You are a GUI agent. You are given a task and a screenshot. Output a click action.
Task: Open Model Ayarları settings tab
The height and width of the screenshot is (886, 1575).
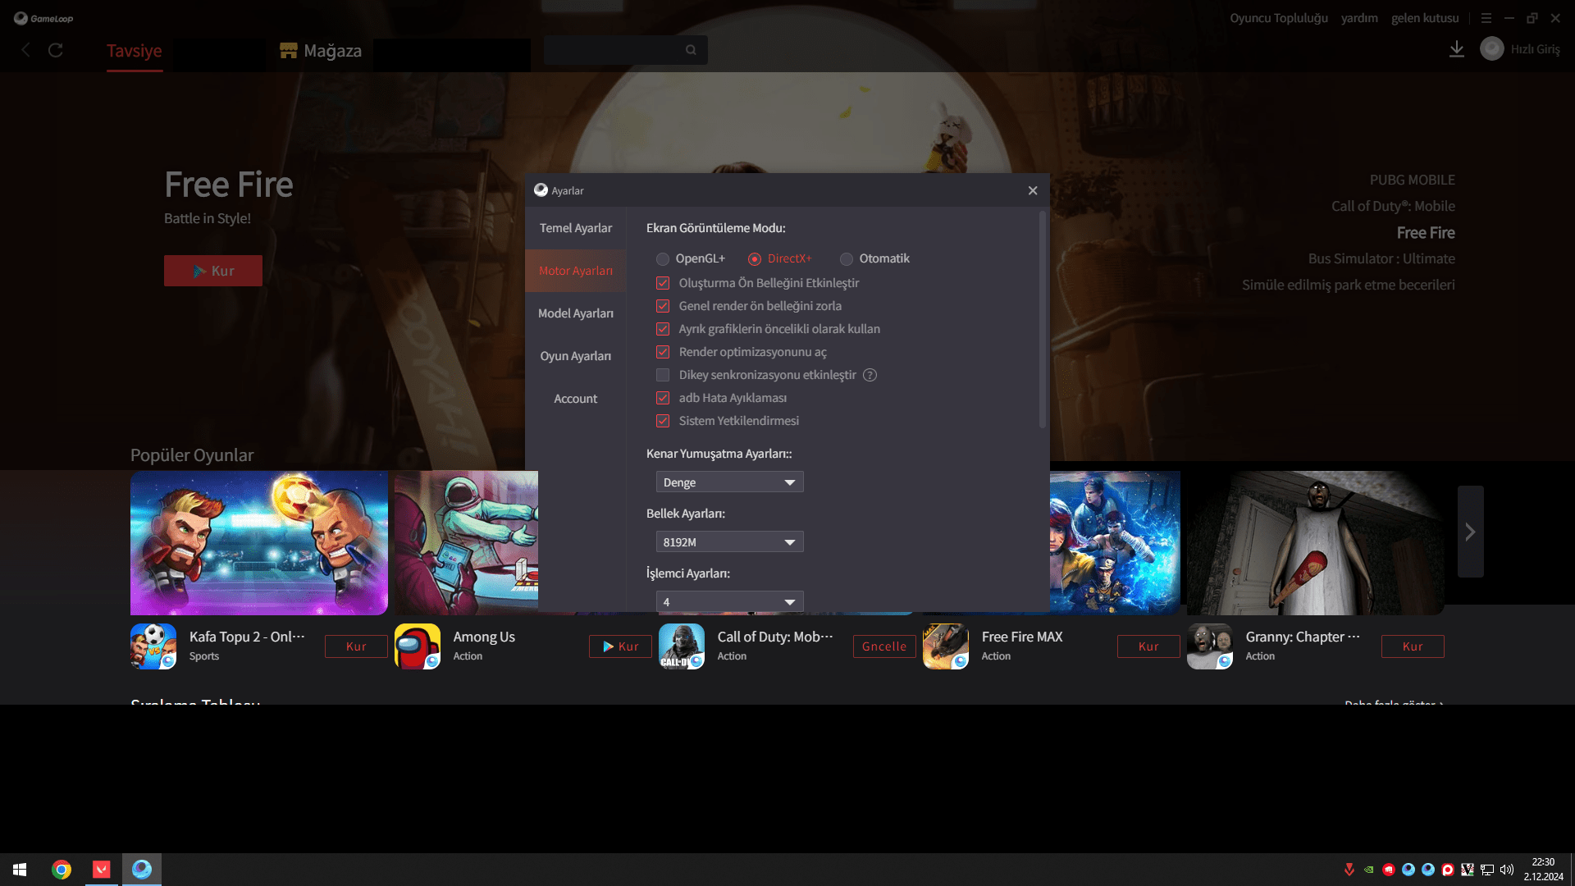pos(576,313)
